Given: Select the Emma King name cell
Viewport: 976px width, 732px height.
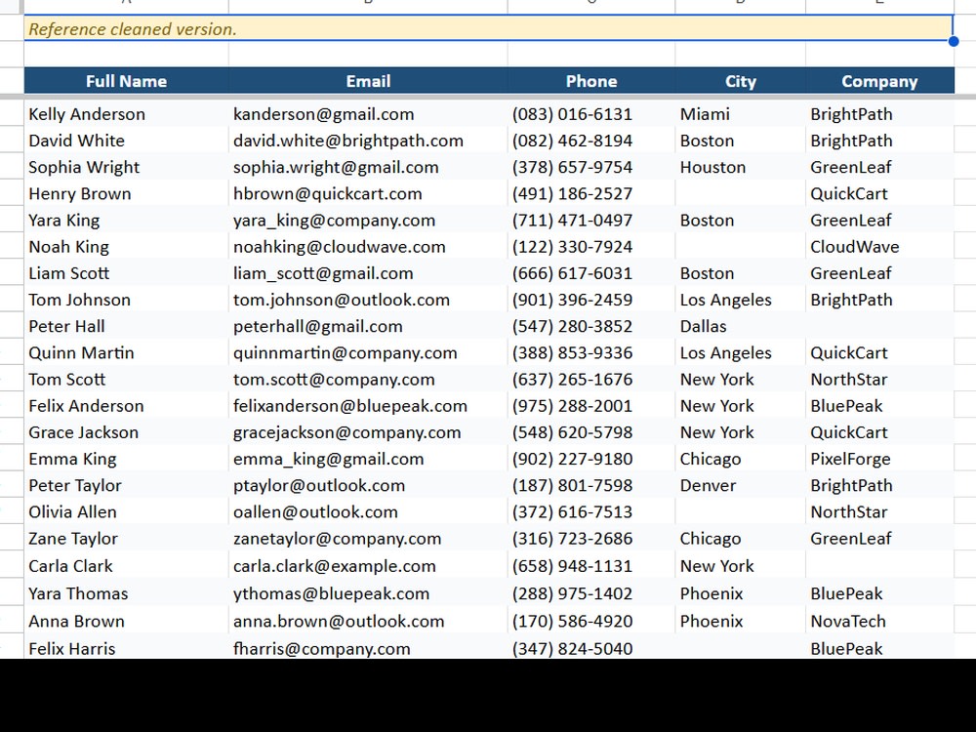Looking at the screenshot, I should tap(126, 459).
